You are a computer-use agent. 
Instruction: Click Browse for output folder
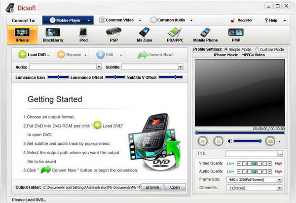152,187
